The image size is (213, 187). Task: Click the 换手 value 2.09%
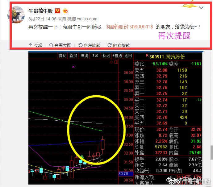(161, 159)
